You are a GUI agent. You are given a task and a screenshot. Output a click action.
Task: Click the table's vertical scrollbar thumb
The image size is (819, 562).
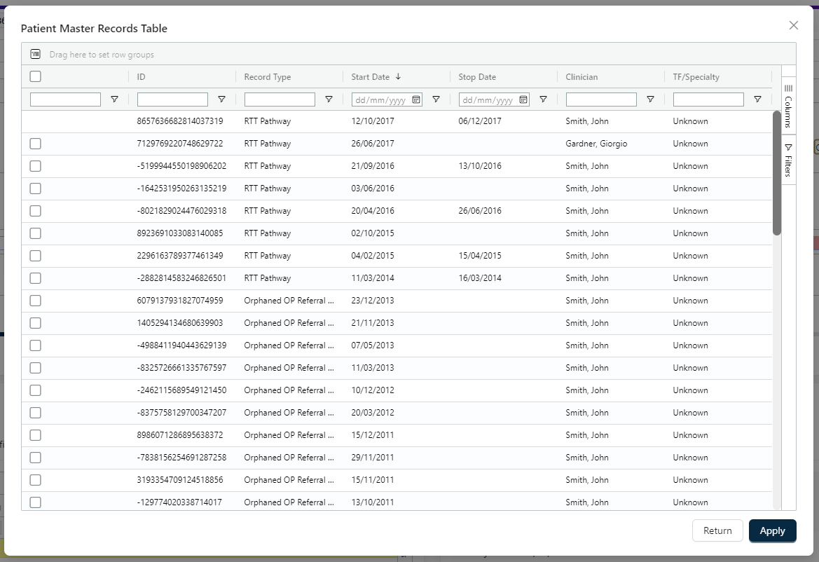coord(776,172)
